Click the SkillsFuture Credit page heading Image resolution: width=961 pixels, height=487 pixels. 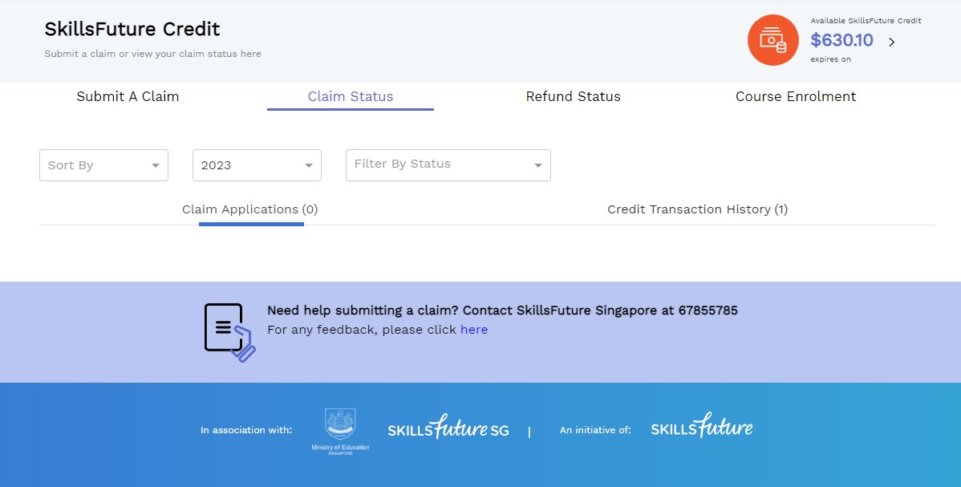coord(132,30)
